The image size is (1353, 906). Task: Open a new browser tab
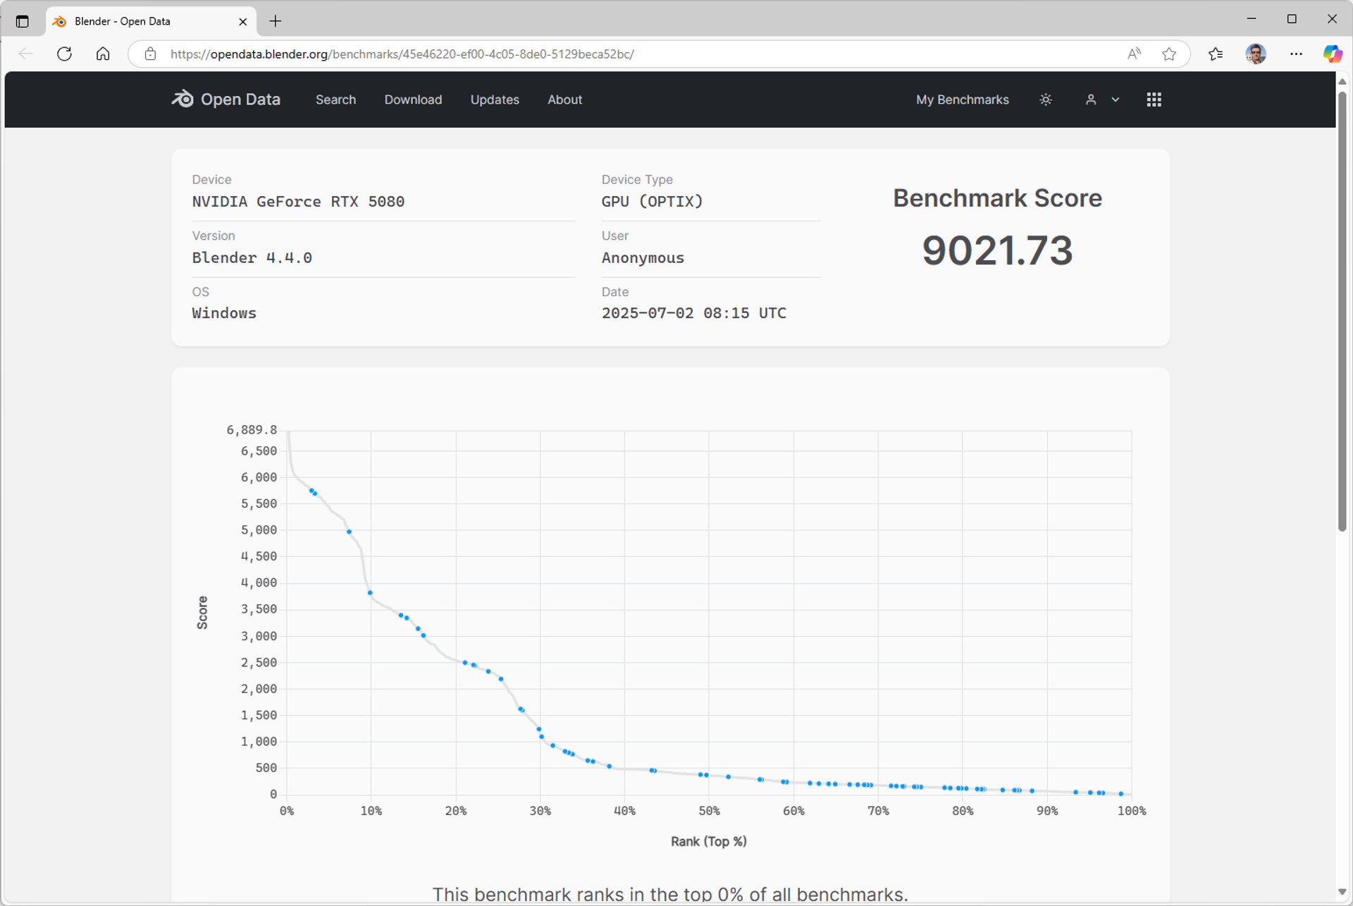pos(276,21)
